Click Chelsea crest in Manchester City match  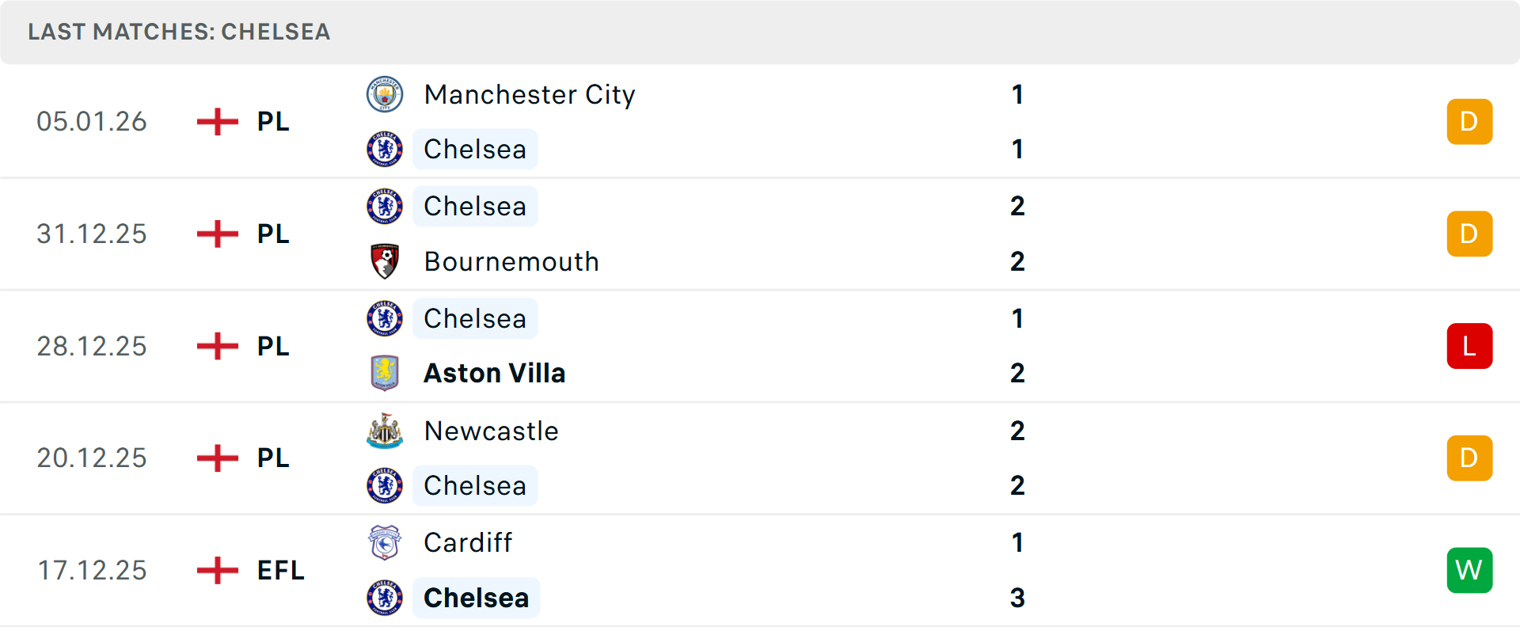[385, 150]
